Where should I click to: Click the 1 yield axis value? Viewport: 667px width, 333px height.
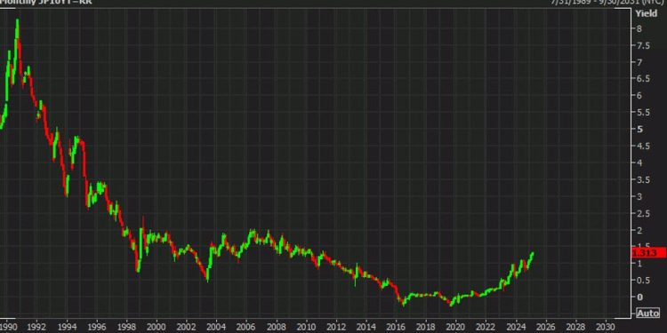pyautogui.click(x=639, y=264)
